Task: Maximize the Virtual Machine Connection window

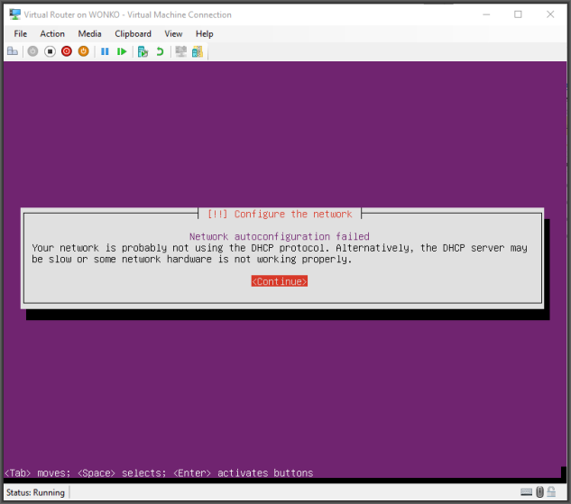Action: (x=518, y=14)
